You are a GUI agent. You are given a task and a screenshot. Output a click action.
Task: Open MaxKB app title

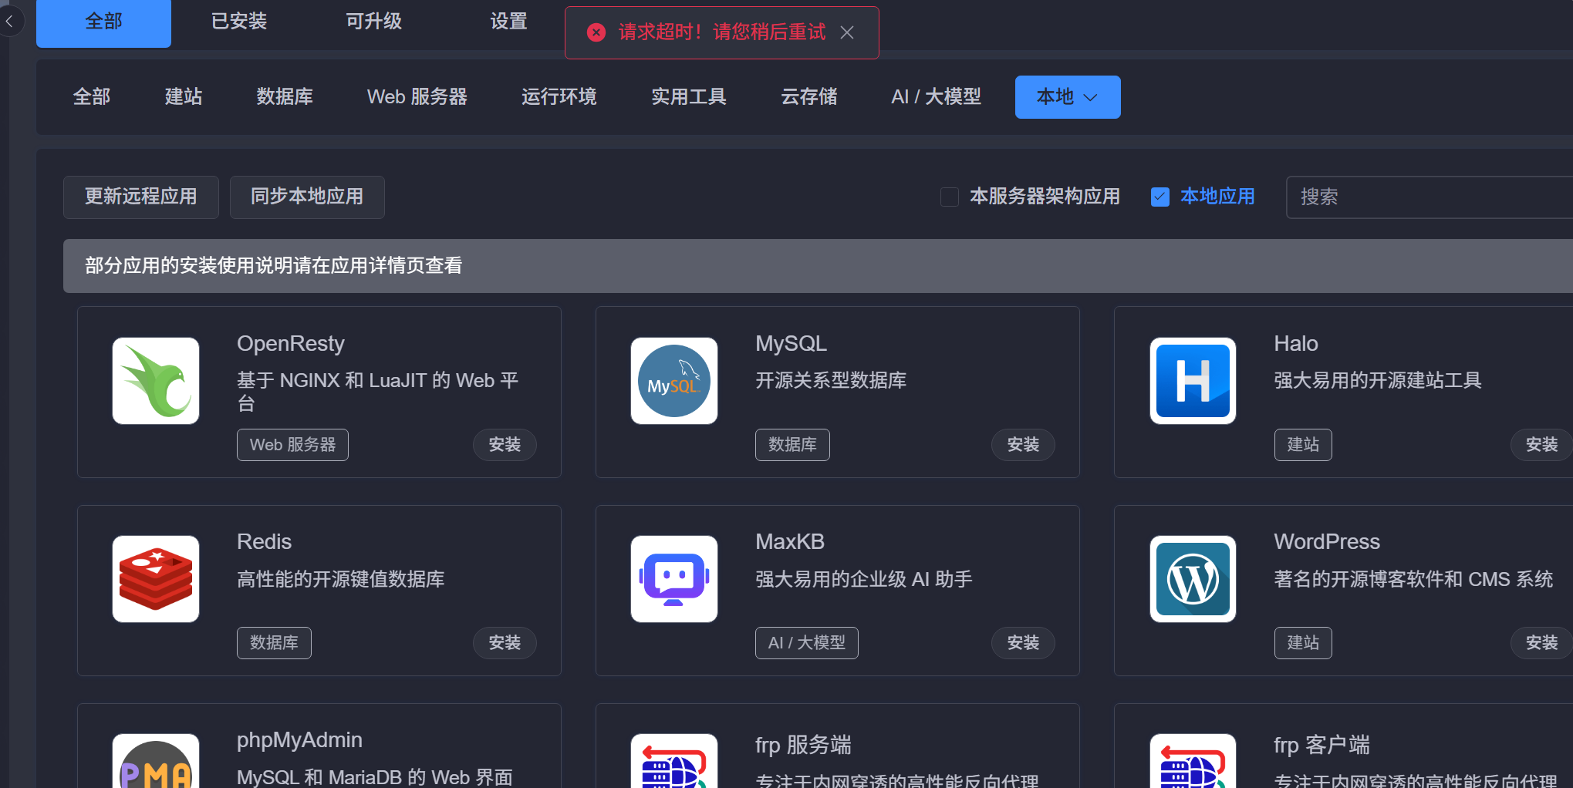point(790,542)
